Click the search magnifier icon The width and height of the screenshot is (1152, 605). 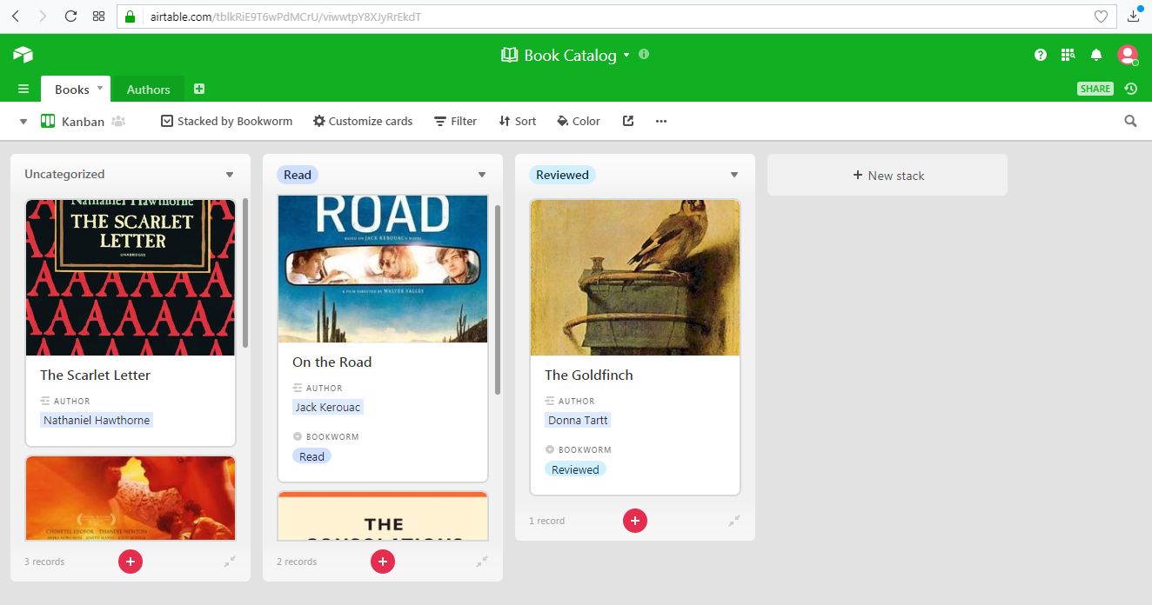1130,121
